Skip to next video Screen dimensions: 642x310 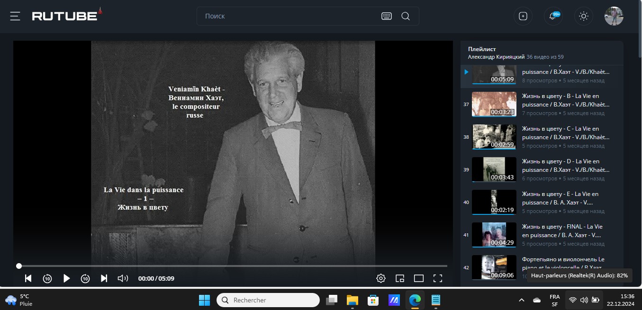(104, 278)
